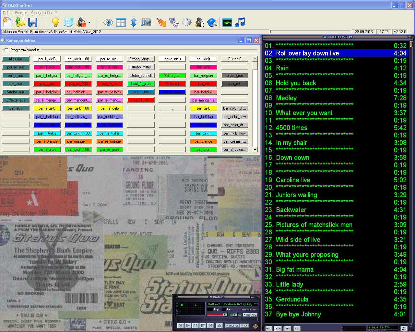Viewport: 415px width, 332px height.
Task: Open dropdown arrow next to speaker-stop icon
Action: (x=89, y=23)
